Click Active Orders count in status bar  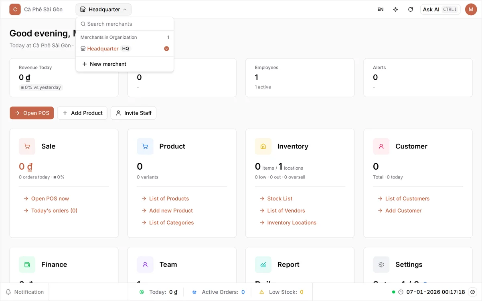pos(243,292)
